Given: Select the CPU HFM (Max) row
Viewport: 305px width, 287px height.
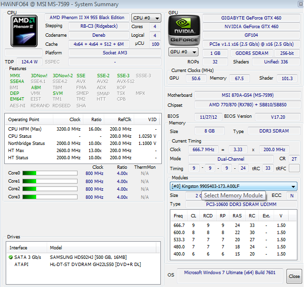Looking at the screenshot, I should pos(82,129).
